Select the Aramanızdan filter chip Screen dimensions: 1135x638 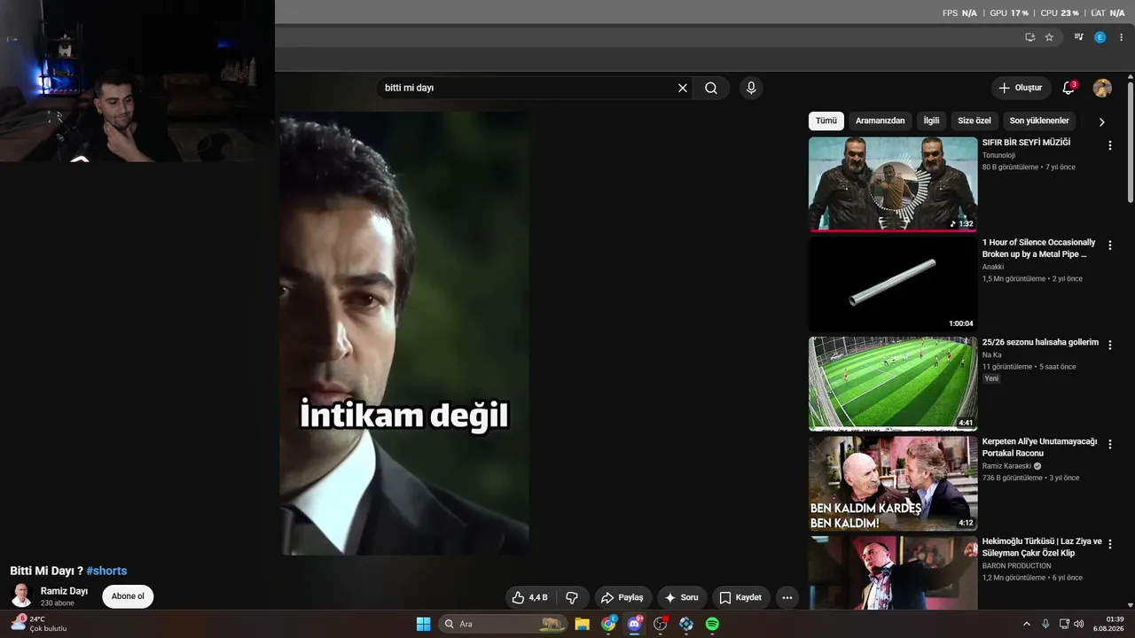[881, 121]
